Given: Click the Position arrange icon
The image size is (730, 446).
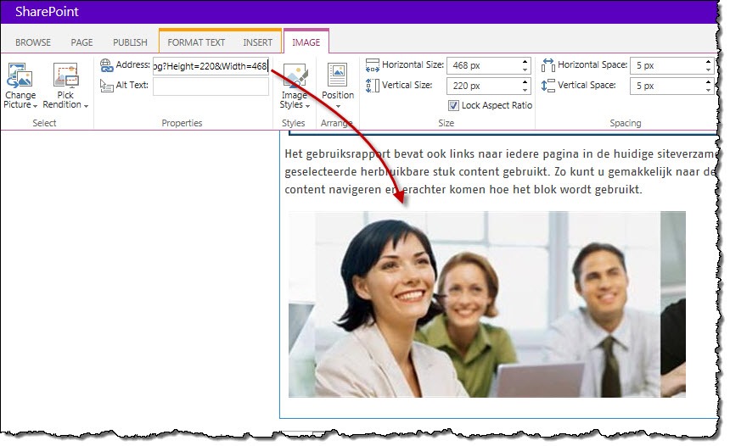Looking at the screenshot, I should 338,75.
